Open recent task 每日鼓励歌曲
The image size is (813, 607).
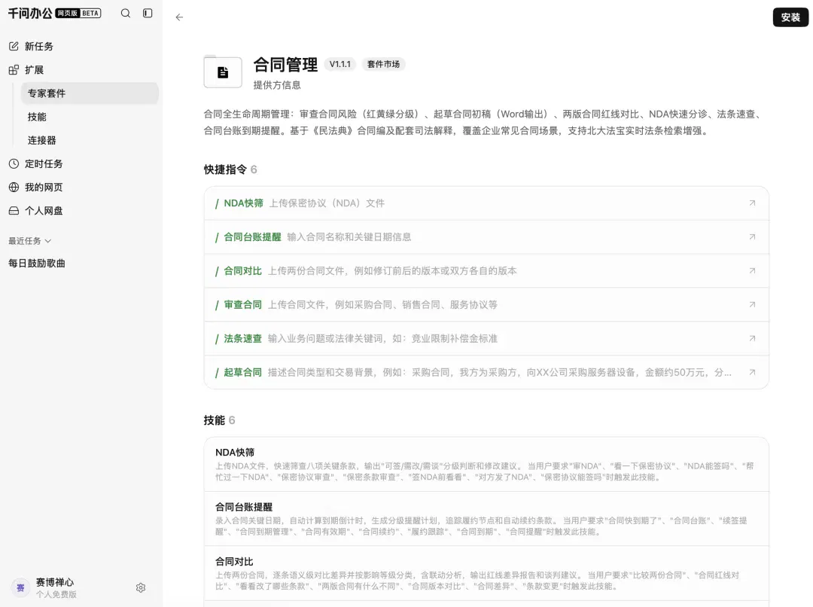[37, 263]
